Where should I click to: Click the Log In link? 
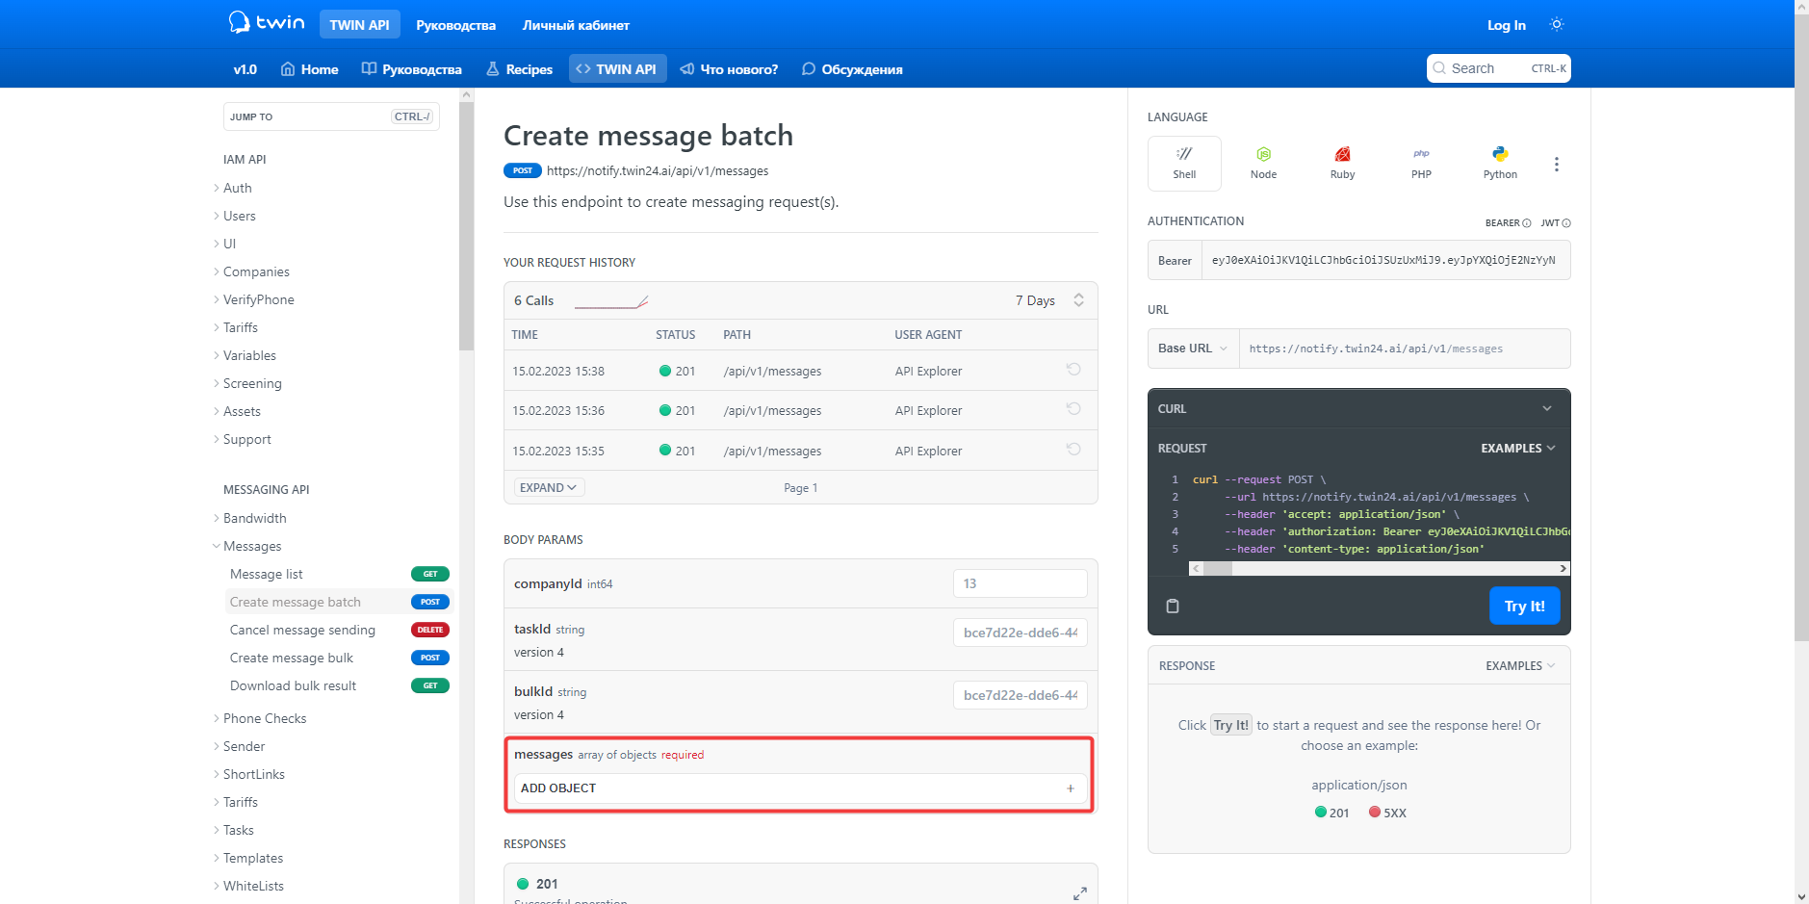(x=1506, y=25)
